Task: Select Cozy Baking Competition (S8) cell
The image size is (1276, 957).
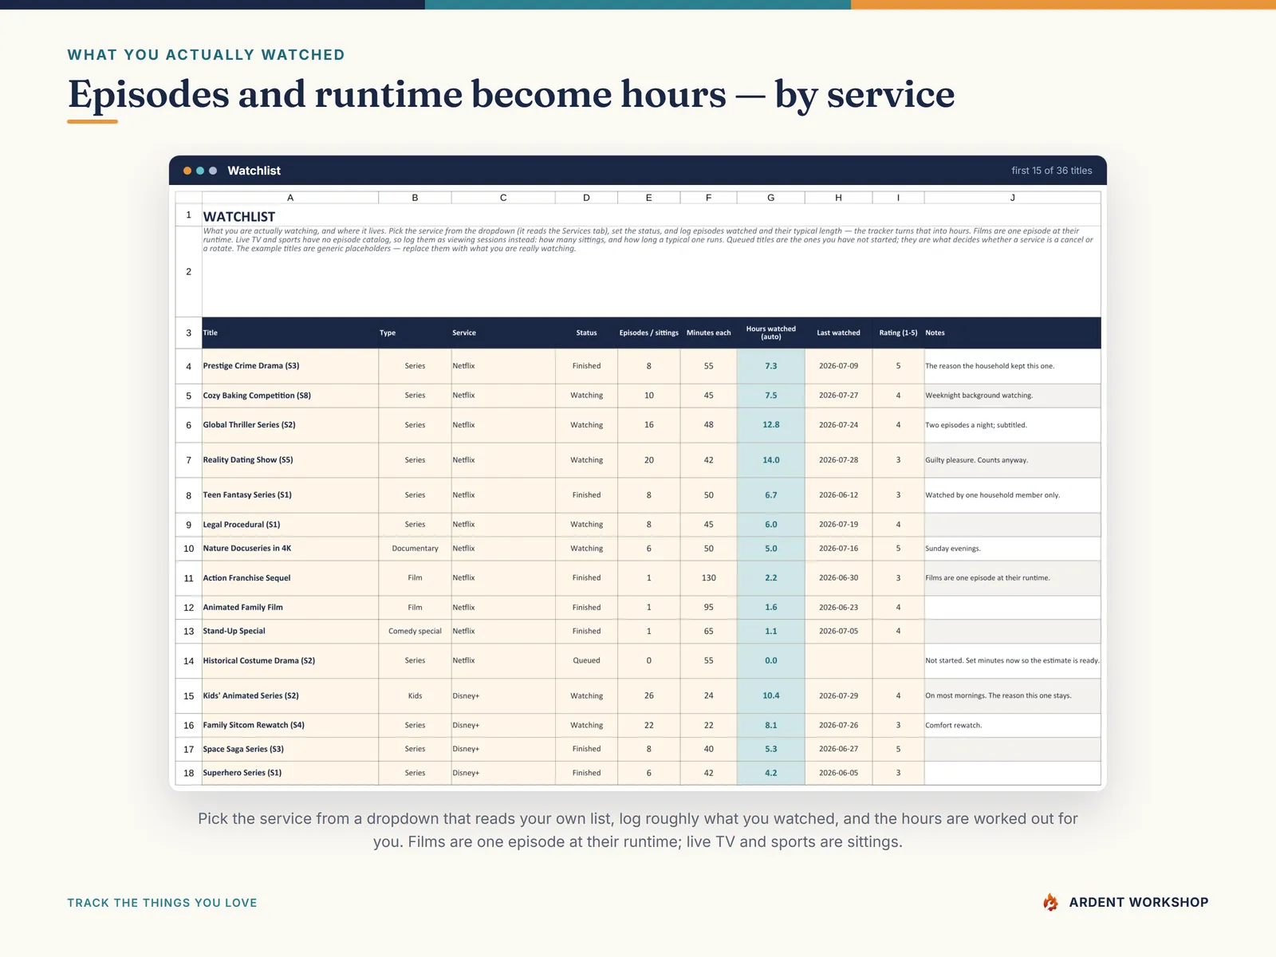Action: 290,396
